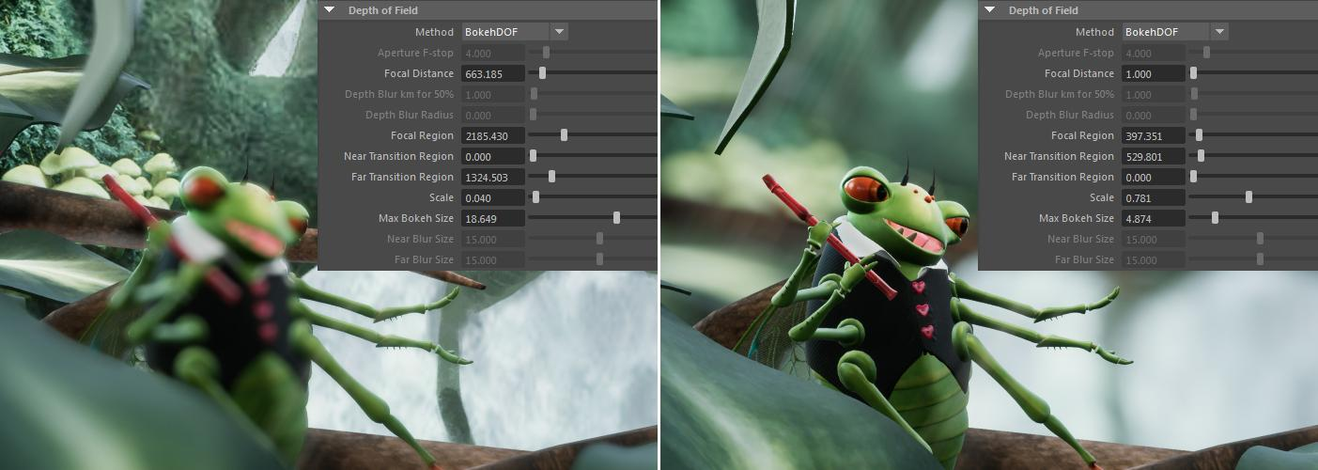The width and height of the screenshot is (1318, 470).
Task: Click left panel Focal Distance slider handle
Action: pos(543,73)
